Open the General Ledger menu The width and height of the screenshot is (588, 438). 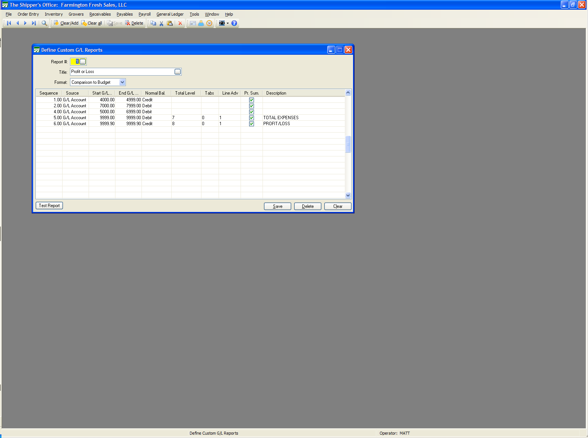(x=170, y=14)
